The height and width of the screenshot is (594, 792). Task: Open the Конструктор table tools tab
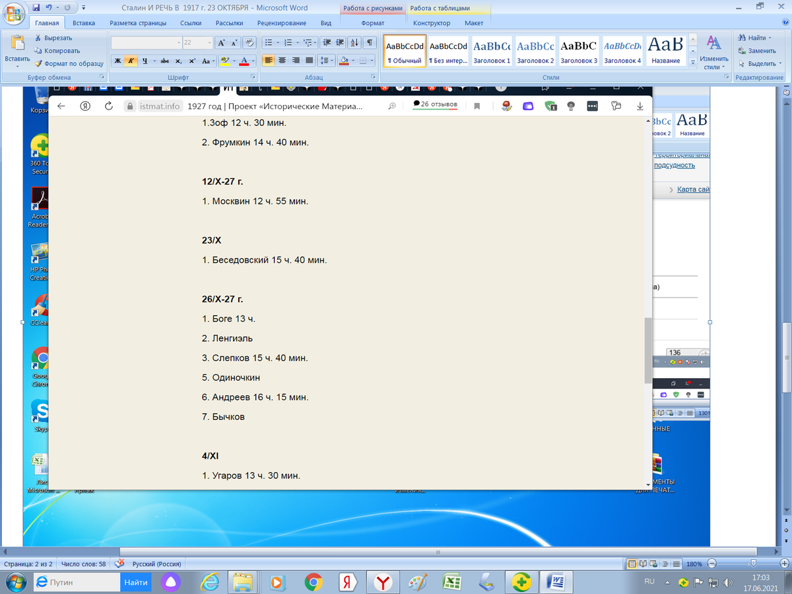pos(432,23)
